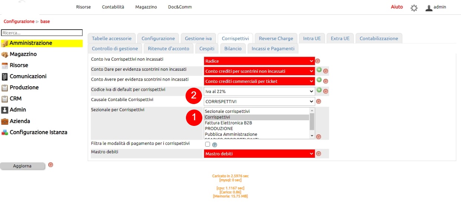Image resolution: width=461 pixels, height=221 pixels.
Task: Switch to Incassi e Pagamenti tab
Action: 273,48
